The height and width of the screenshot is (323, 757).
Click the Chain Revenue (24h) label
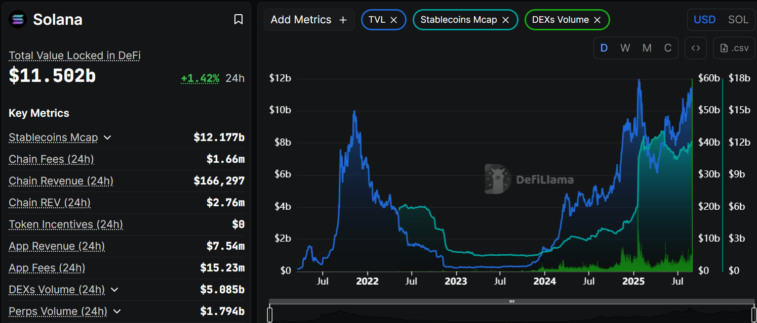[x=61, y=181]
